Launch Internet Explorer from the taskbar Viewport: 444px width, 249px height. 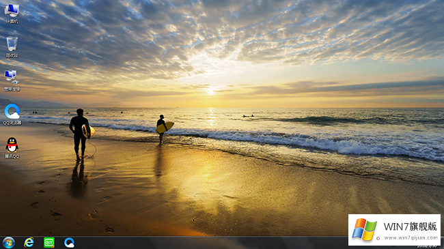pos(29,243)
